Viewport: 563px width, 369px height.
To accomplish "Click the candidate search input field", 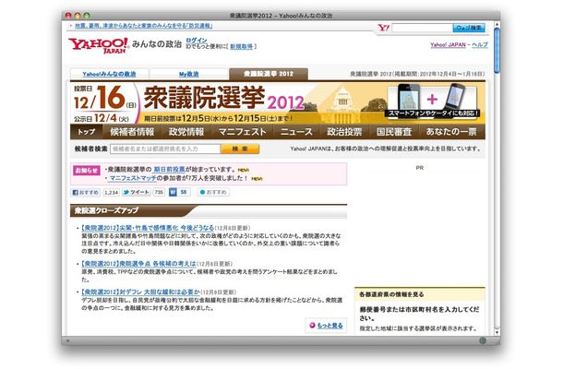I will click(x=165, y=149).
